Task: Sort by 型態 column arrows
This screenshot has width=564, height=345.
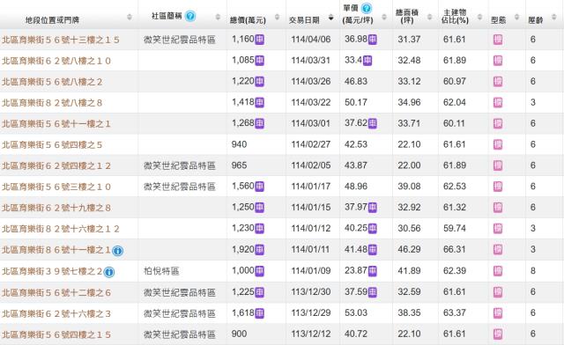Action: [517, 17]
